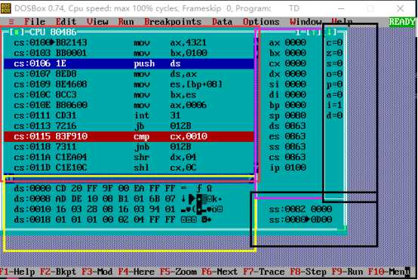Open the View menu
Screen dimensions: 418x280
click(97, 22)
